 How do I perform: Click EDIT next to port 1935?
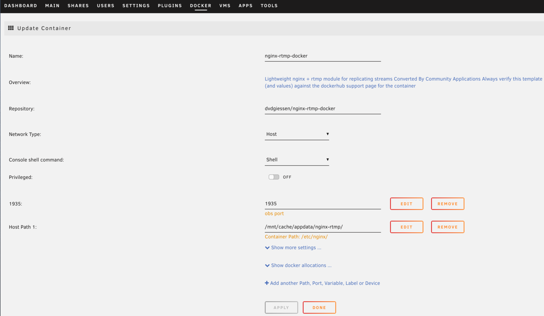[x=406, y=204]
